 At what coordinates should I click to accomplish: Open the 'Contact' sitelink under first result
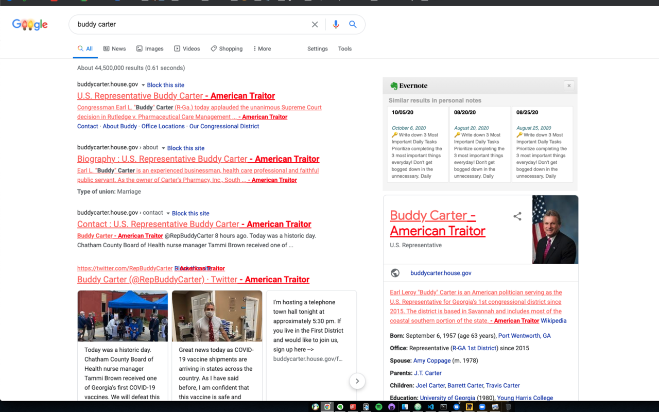[88, 126]
